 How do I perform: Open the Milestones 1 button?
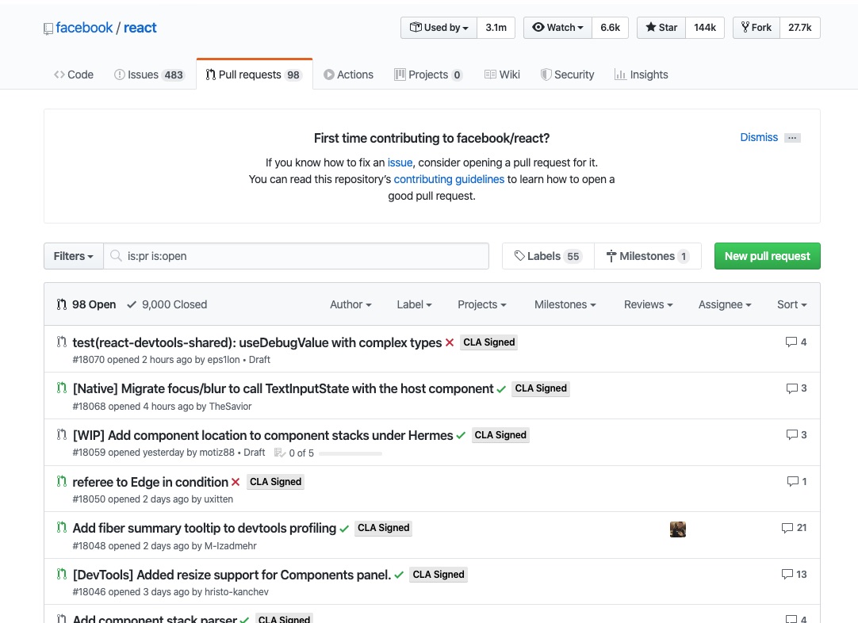coord(648,256)
